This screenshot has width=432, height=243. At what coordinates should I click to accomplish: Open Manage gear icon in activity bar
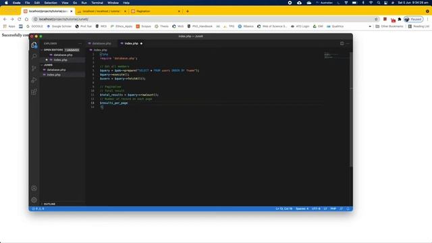(x=34, y=200)
